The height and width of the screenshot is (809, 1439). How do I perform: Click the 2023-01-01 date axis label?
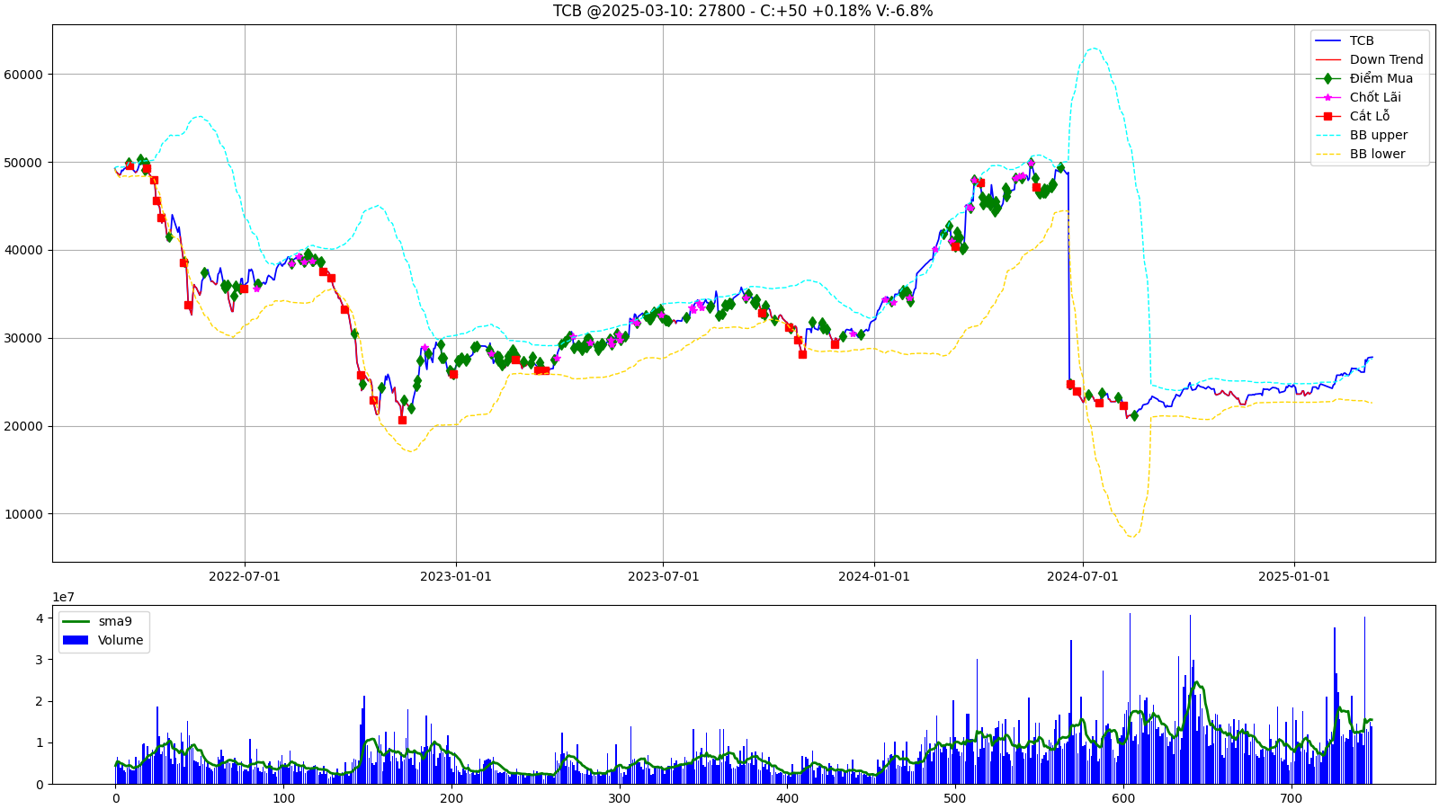[x=456, y=576]
